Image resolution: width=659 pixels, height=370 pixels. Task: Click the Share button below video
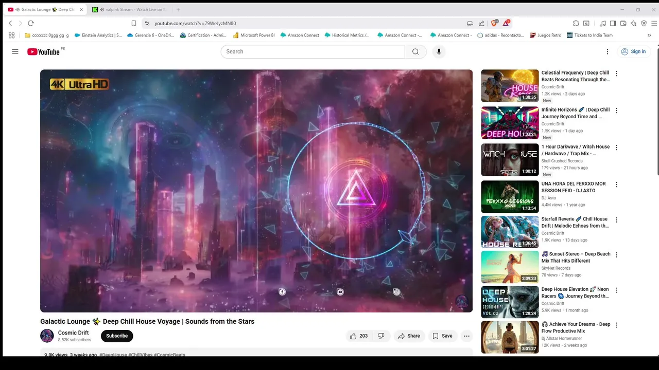click(409, 336)
